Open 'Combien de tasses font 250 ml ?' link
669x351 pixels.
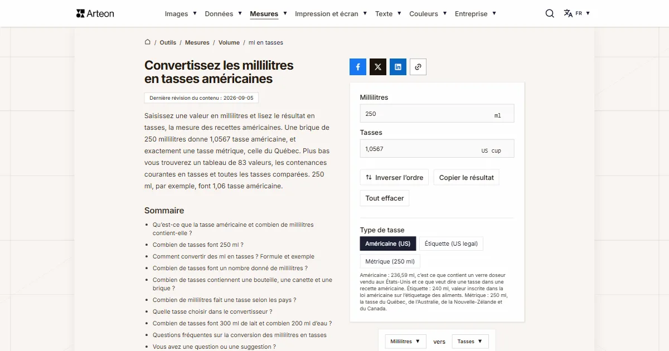(x=198, y=245)
